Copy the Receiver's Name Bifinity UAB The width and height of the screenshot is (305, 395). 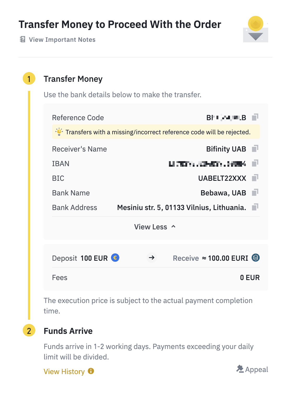(x=255, y=149)
